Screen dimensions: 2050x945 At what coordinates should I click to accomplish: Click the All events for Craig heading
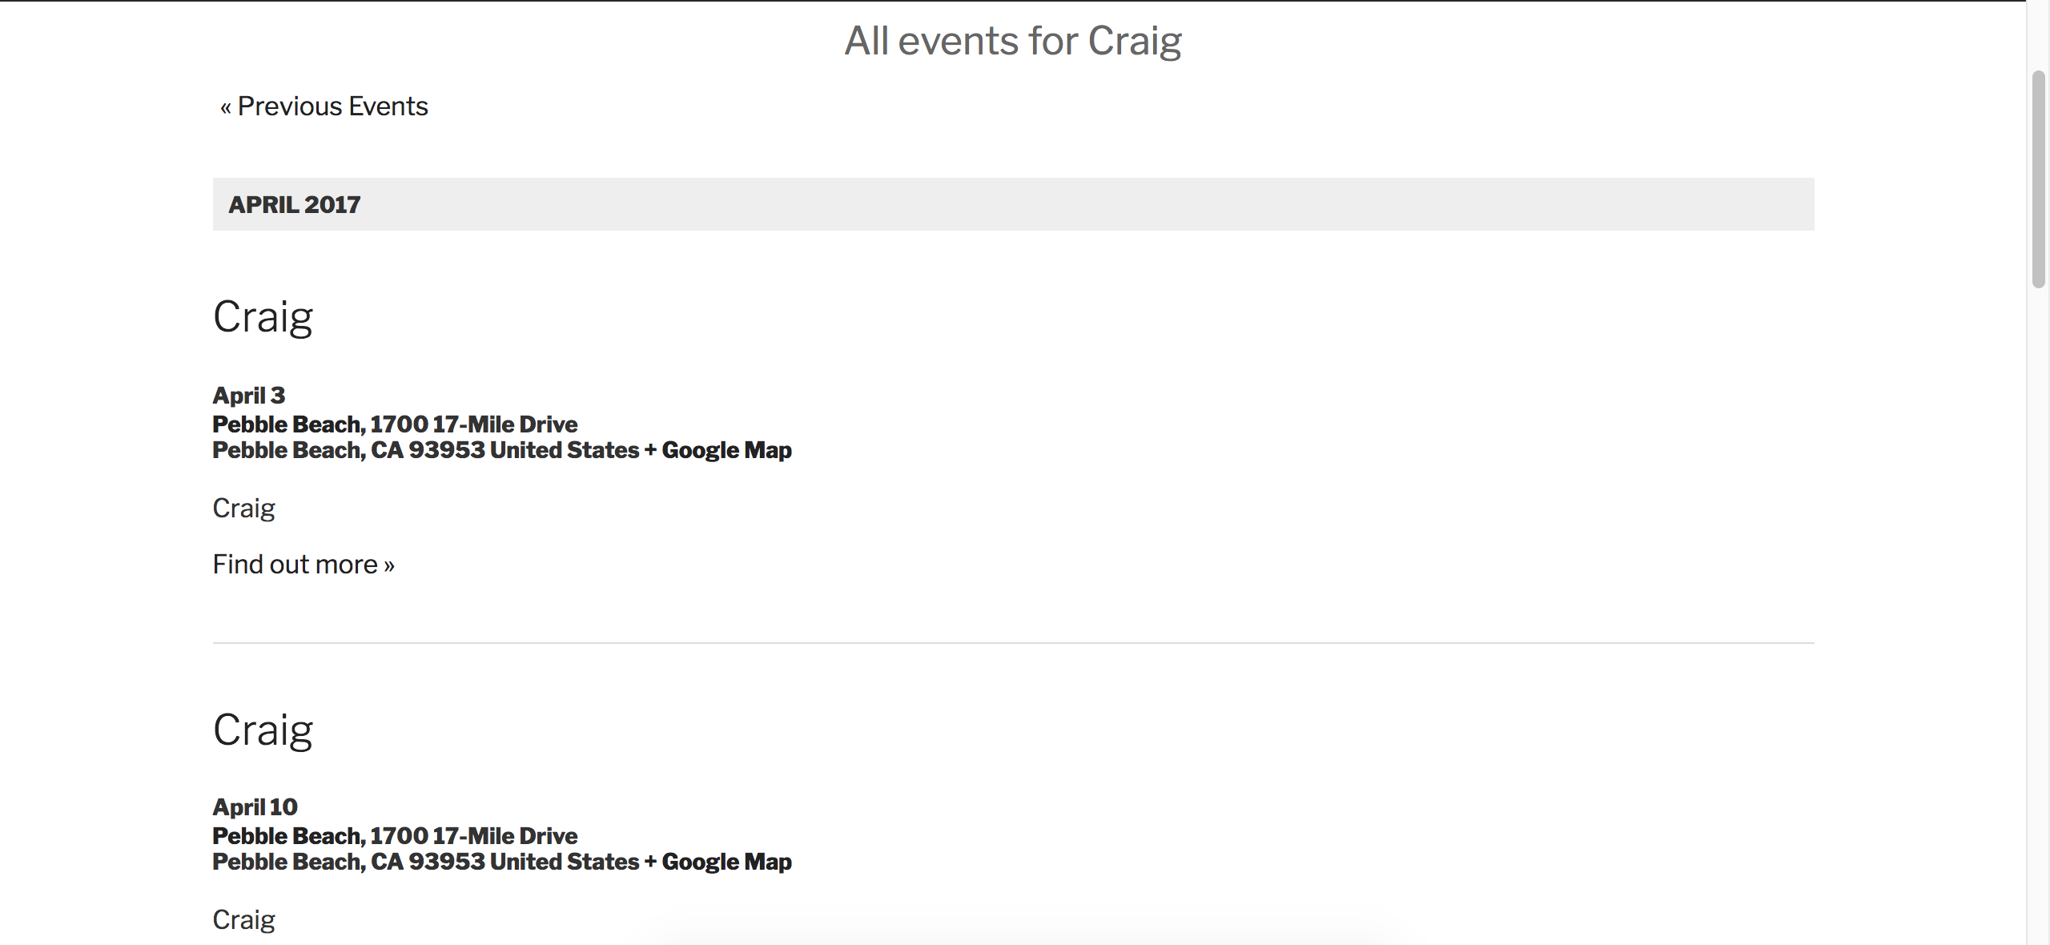coord(1013,41)
